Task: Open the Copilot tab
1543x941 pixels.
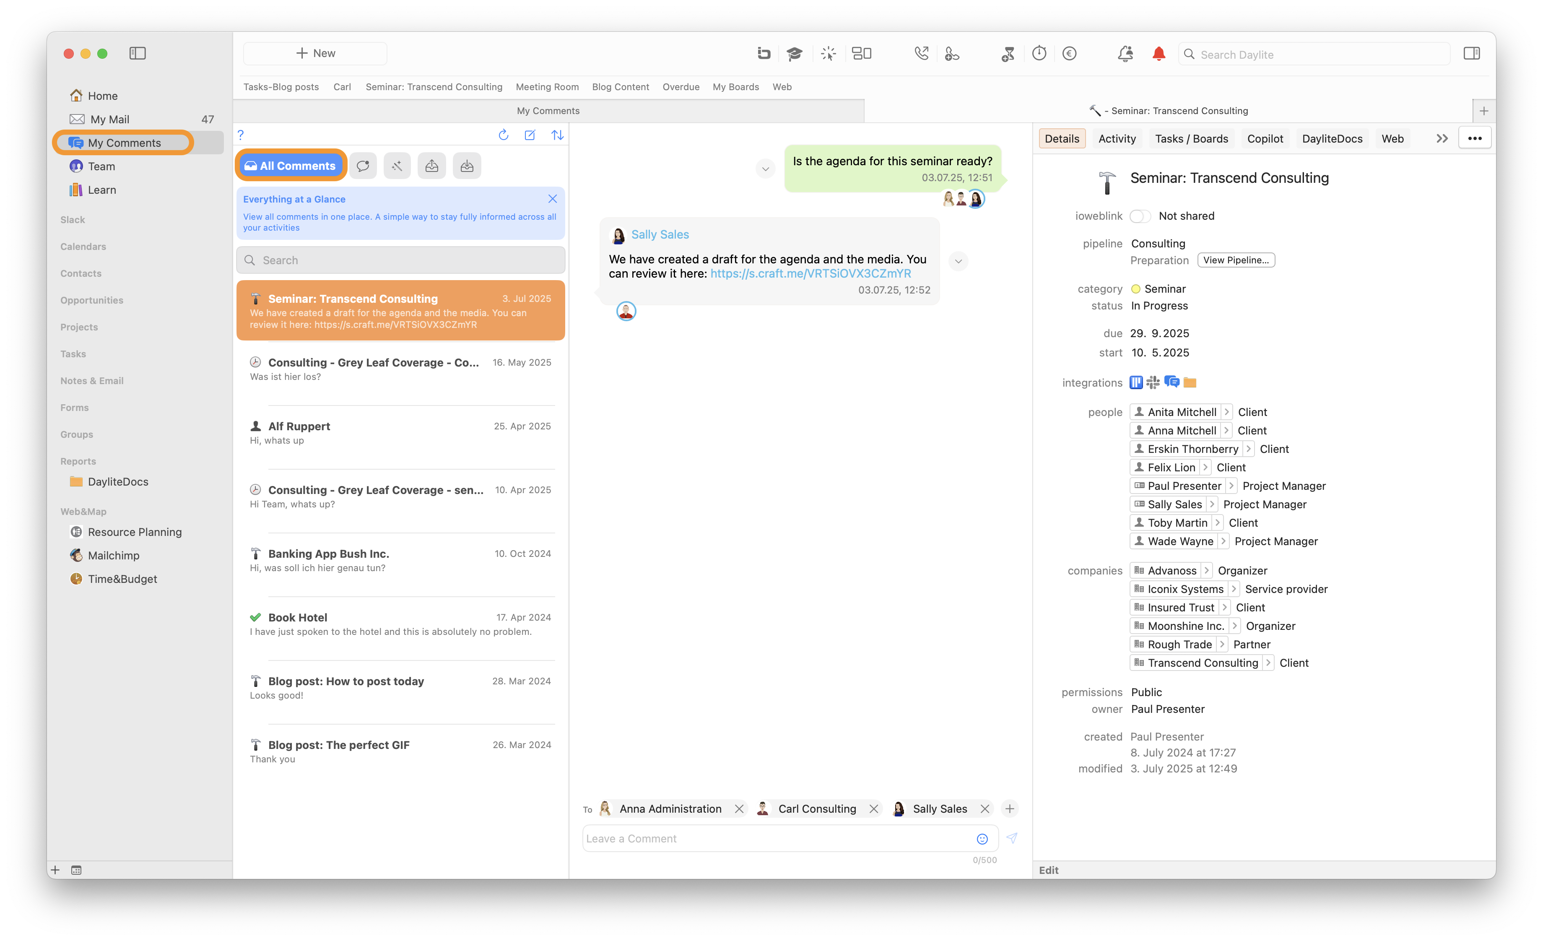Action: (x=1265, y=139)
